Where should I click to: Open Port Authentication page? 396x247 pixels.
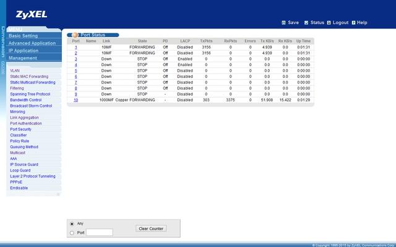(x=26, y=124)
